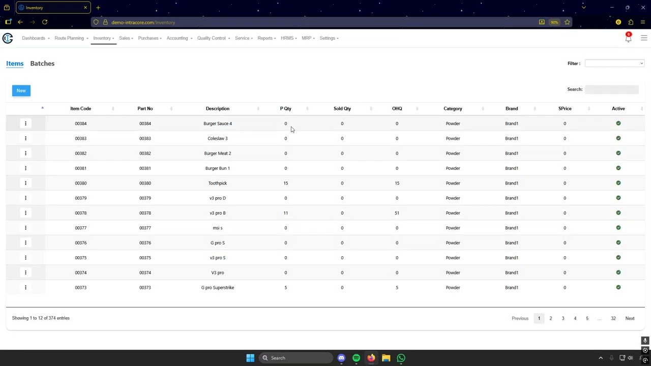This screenshot has height=366, width=651.
Task: Open the MRP menu
Action: pyautogui.click(x=308, y=38)
